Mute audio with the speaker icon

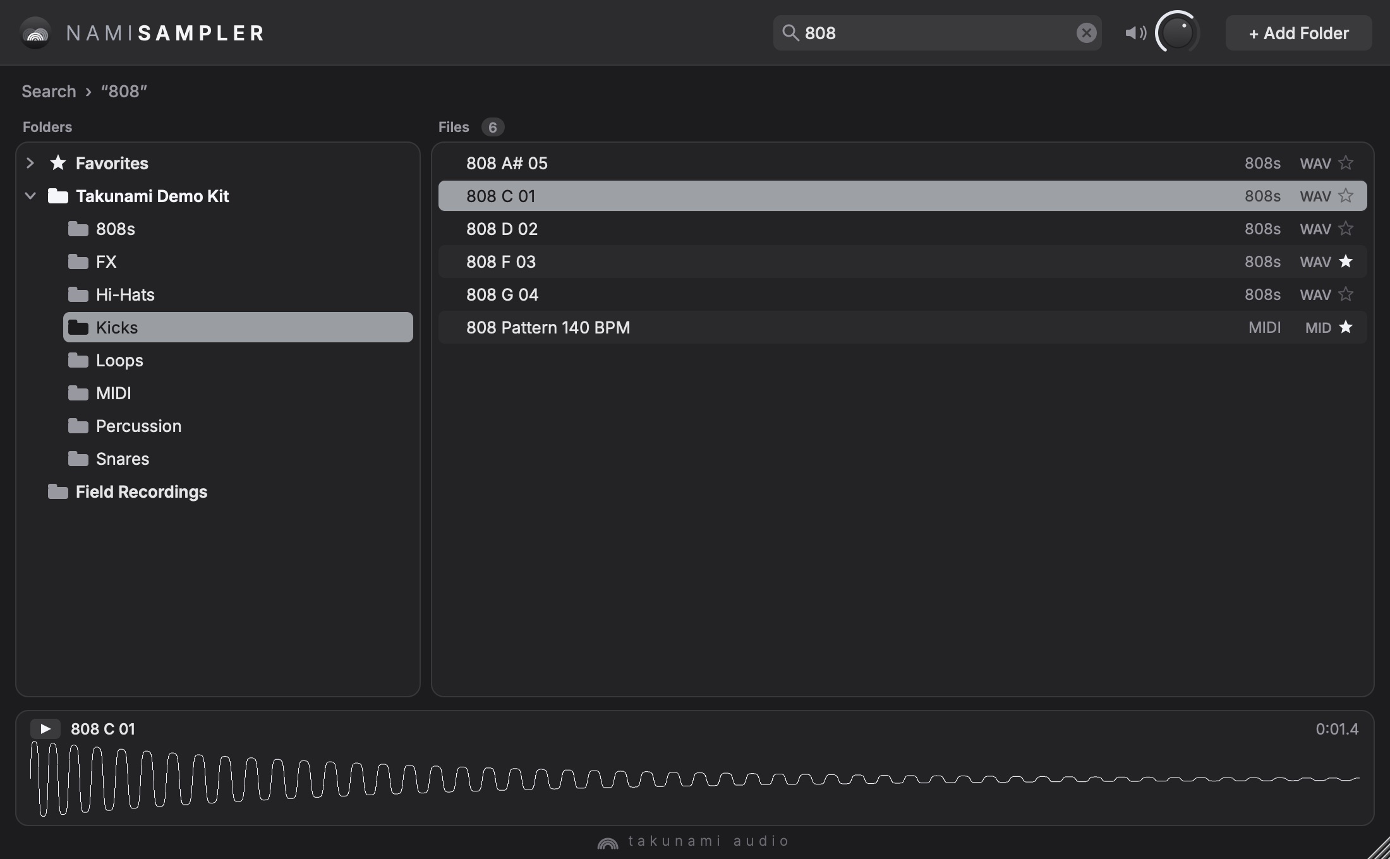click(1135, 33)
